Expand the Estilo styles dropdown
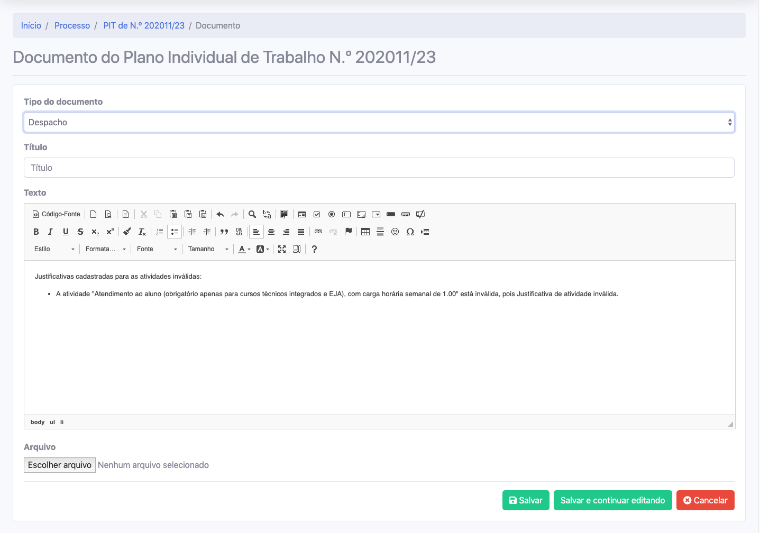The height and width of the screenshot is (533, 760). 54,249
